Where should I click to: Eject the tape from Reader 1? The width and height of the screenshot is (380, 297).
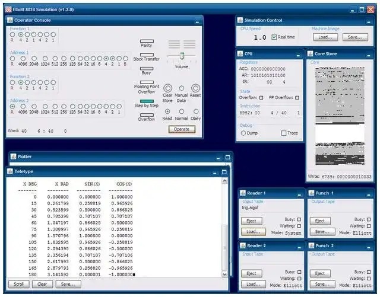click(x=252, y=221)
